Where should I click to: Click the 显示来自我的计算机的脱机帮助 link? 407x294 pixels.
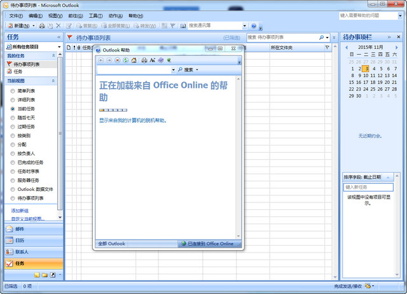click(133, 120)
